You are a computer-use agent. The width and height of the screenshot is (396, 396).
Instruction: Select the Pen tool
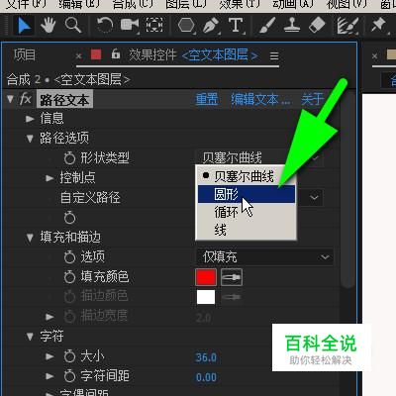coord(211,25)
